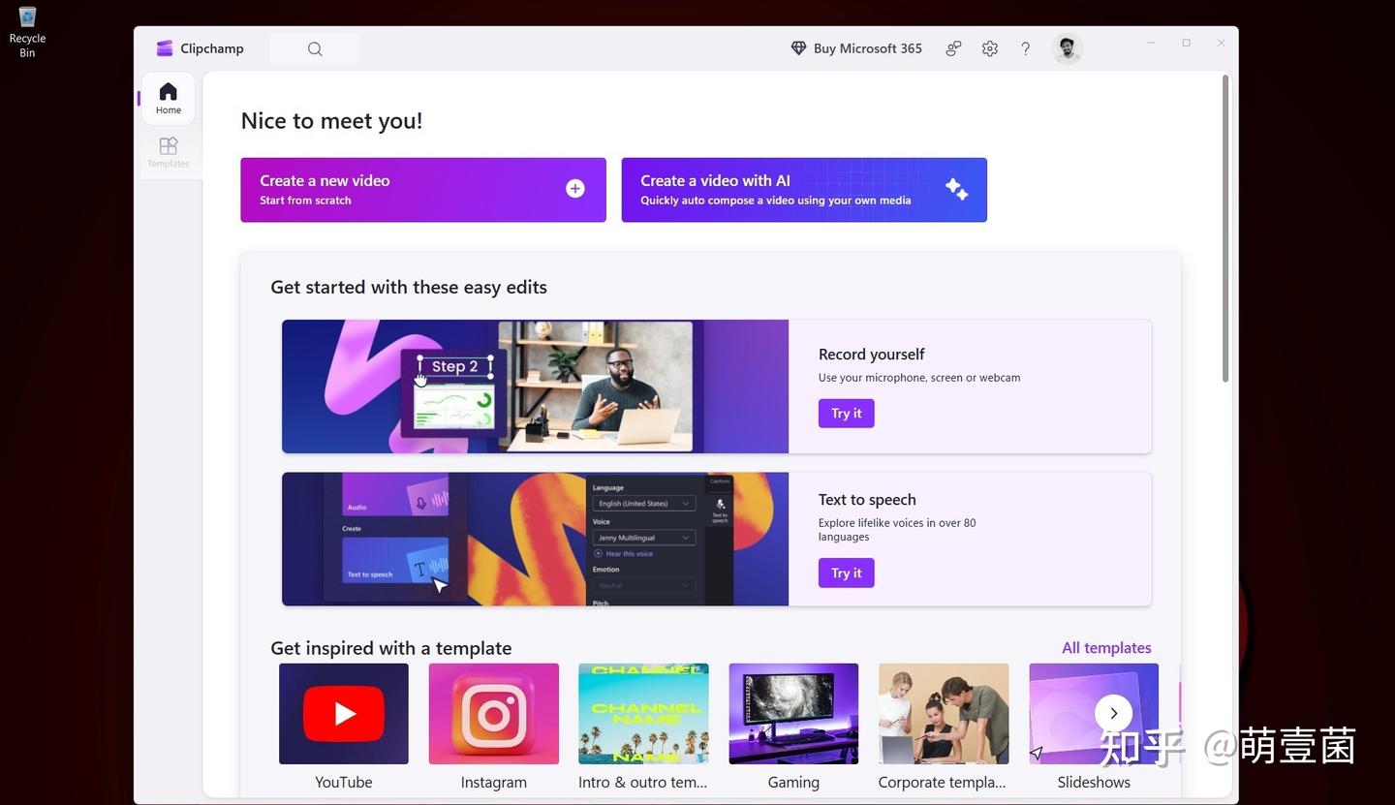This screenshot has width=1395, height=805.
Task: Open the settings gear icon
Action: (x=989, y=48)
